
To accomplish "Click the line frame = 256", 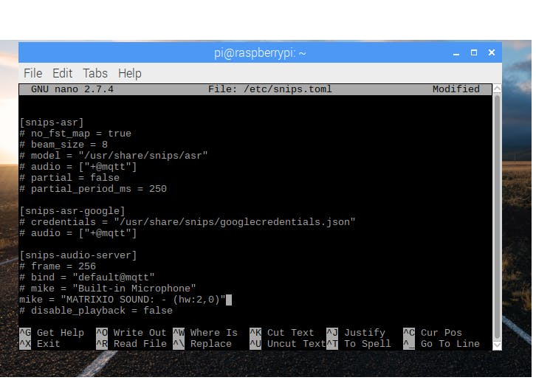I will click(58, 266).
